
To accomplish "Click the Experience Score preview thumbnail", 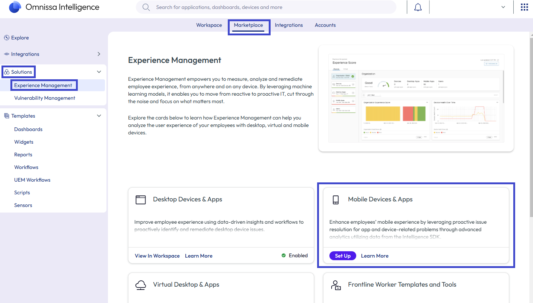I will 416,99.
